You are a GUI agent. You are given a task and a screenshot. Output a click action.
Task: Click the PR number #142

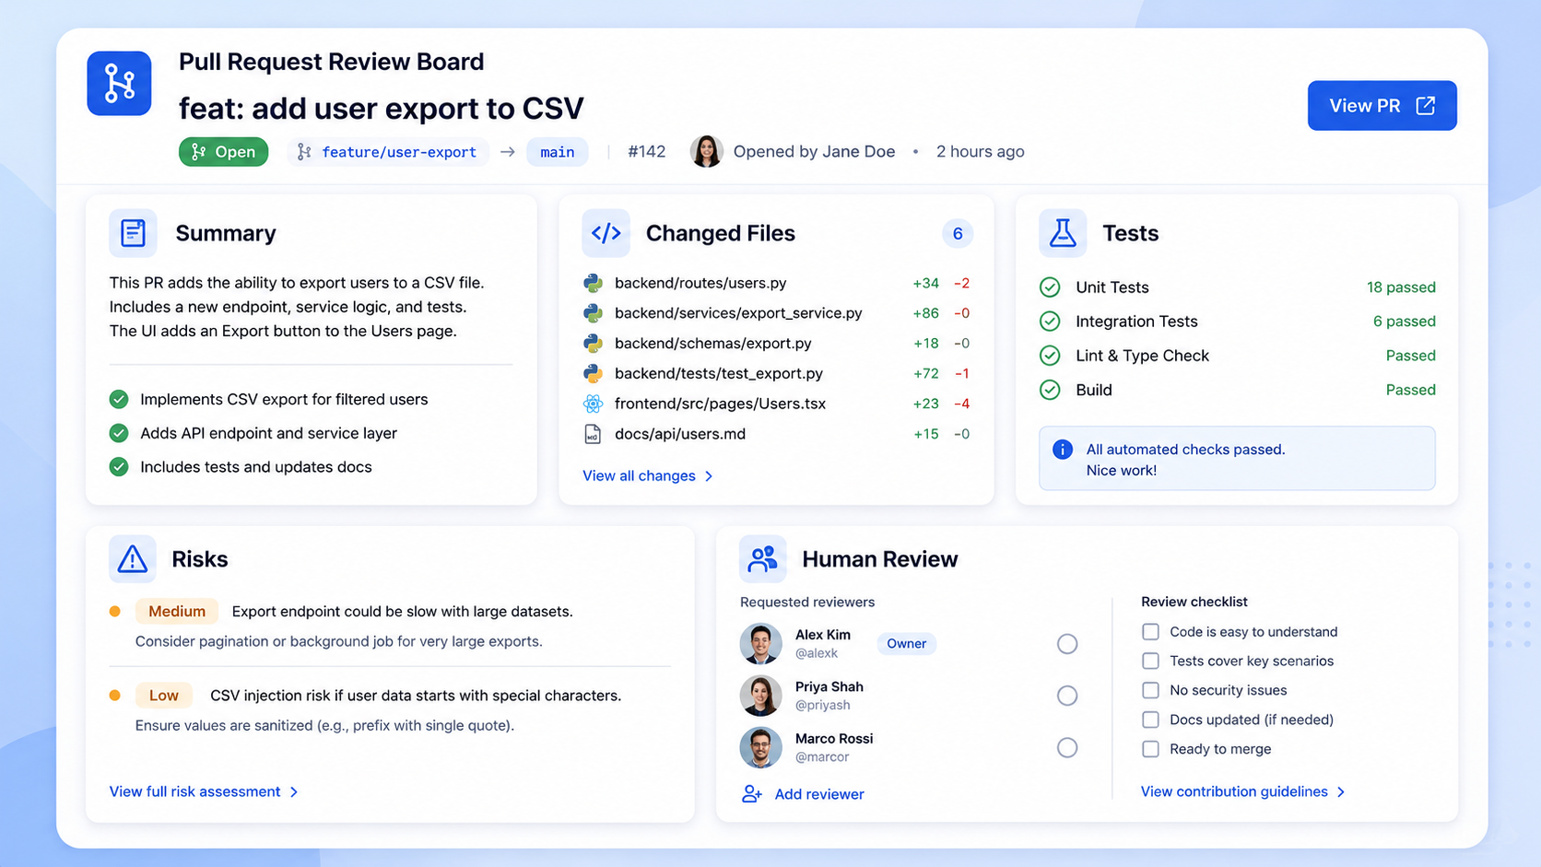coord(647,152)
